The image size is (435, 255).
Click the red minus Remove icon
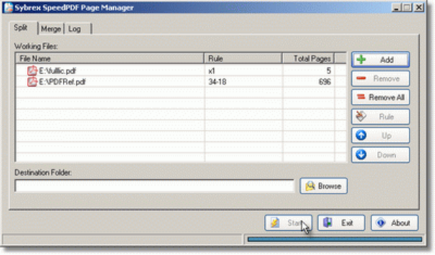[361, 78]
